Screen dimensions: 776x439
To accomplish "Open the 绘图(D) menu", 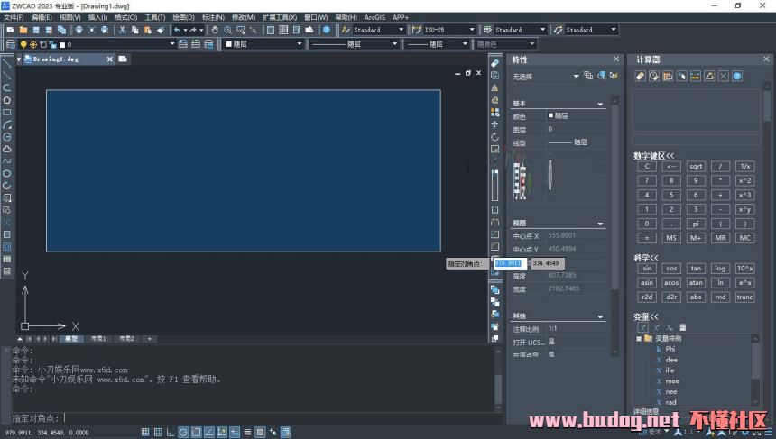I will coord(183,17).
